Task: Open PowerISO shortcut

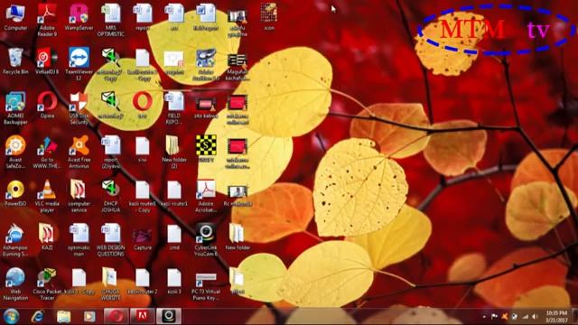Action: [x=15, y=192]
